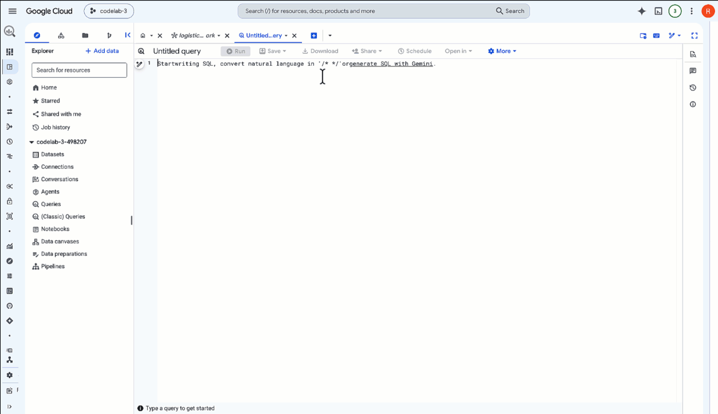Open Gemini AI assistant sparkle icon
The image size is (718, 414).
(642, 11)
